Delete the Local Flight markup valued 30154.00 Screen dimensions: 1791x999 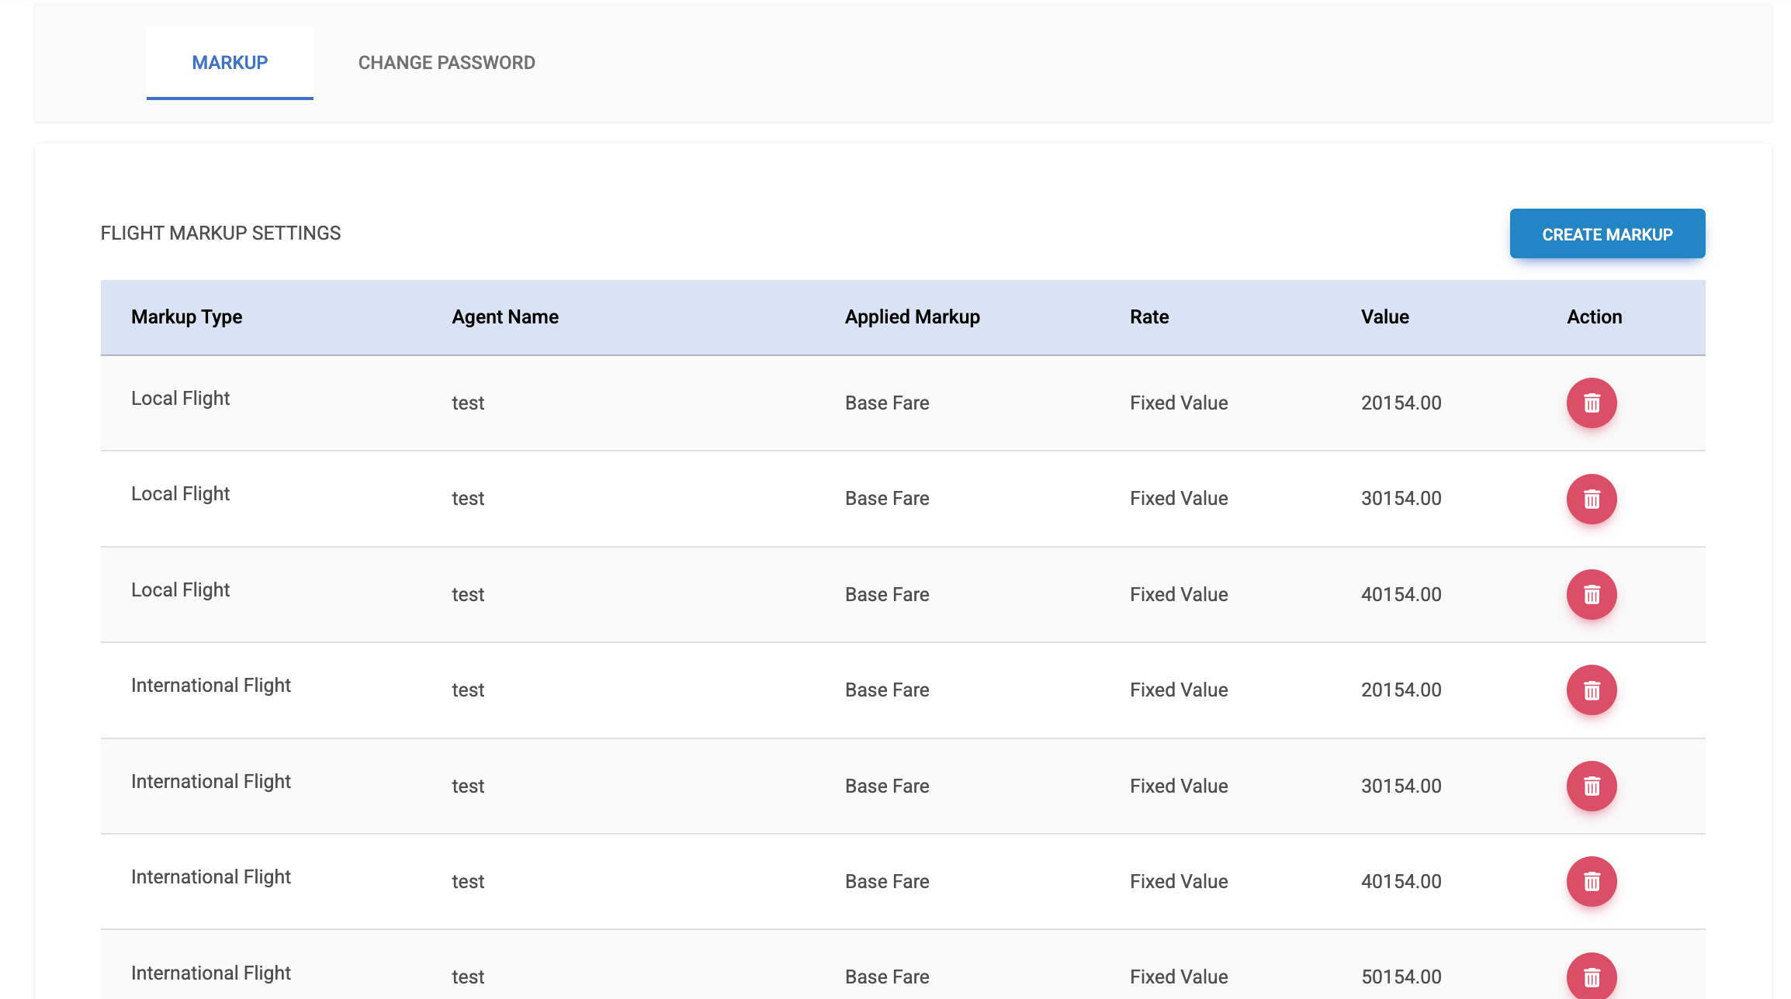click(1591, 499)
